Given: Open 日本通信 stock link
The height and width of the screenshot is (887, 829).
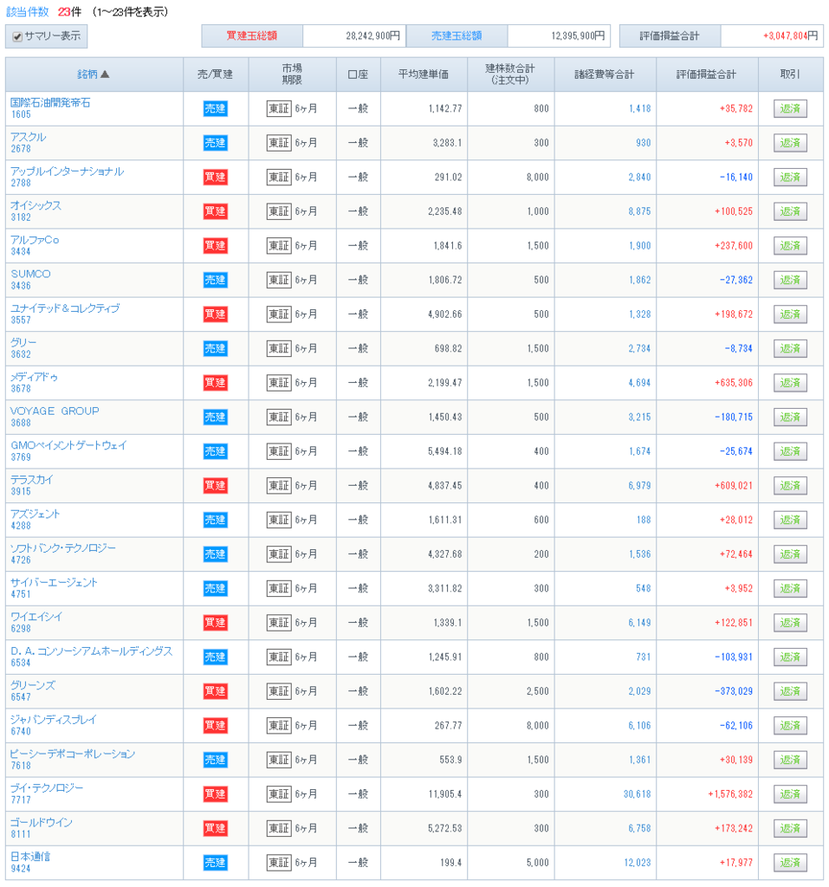Looking at the screenshot, I should tap(30, 856).
